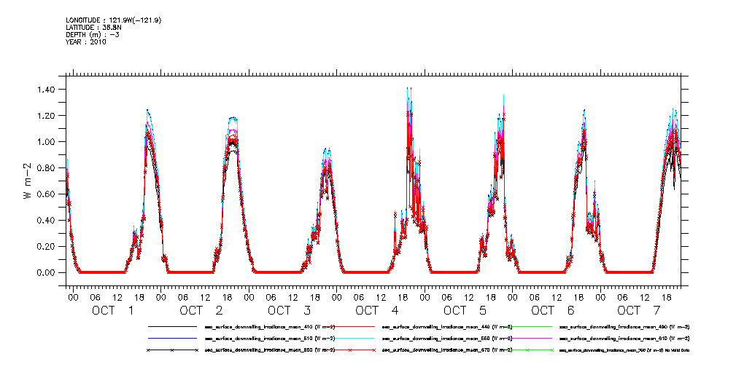
Task: Select the 1.00 y-axis tick label
Action: pos(47,142)
